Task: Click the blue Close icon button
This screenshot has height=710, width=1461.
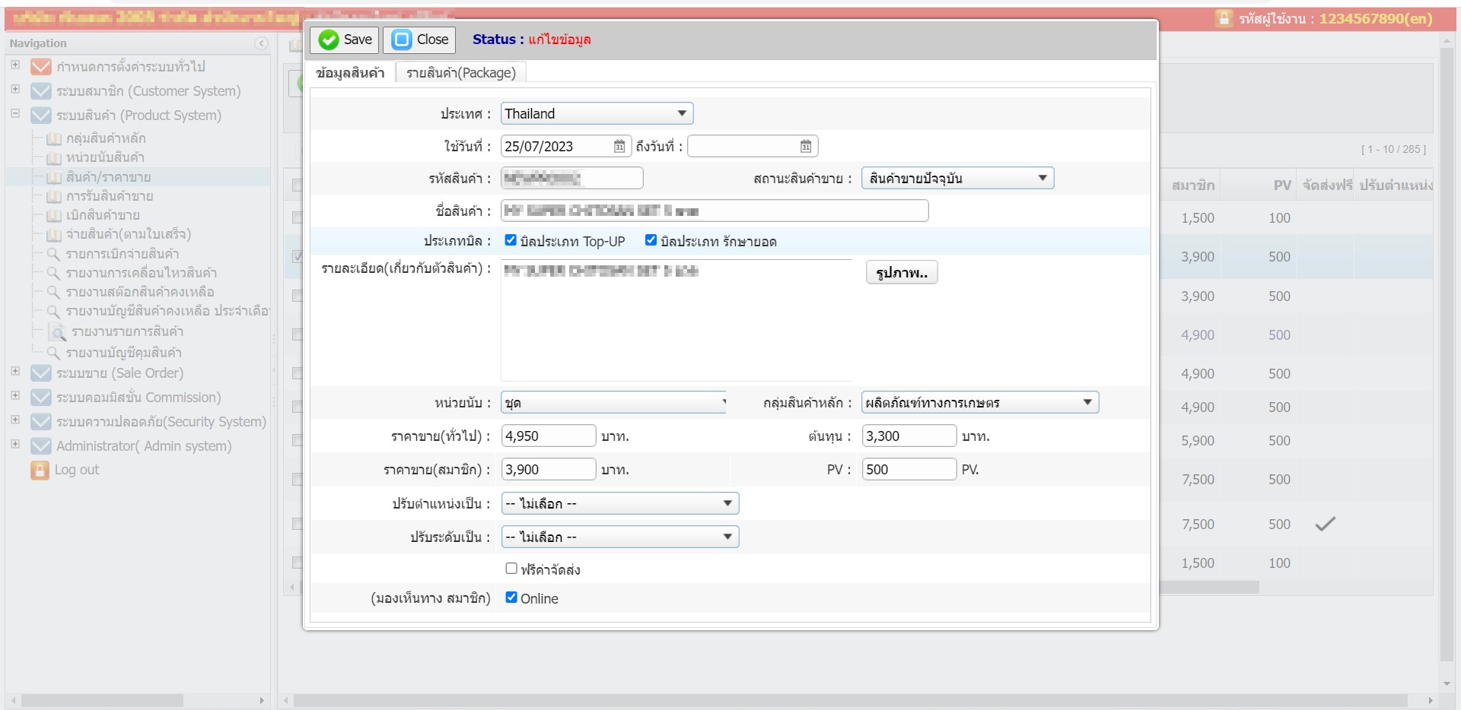Action: (402, 40)
